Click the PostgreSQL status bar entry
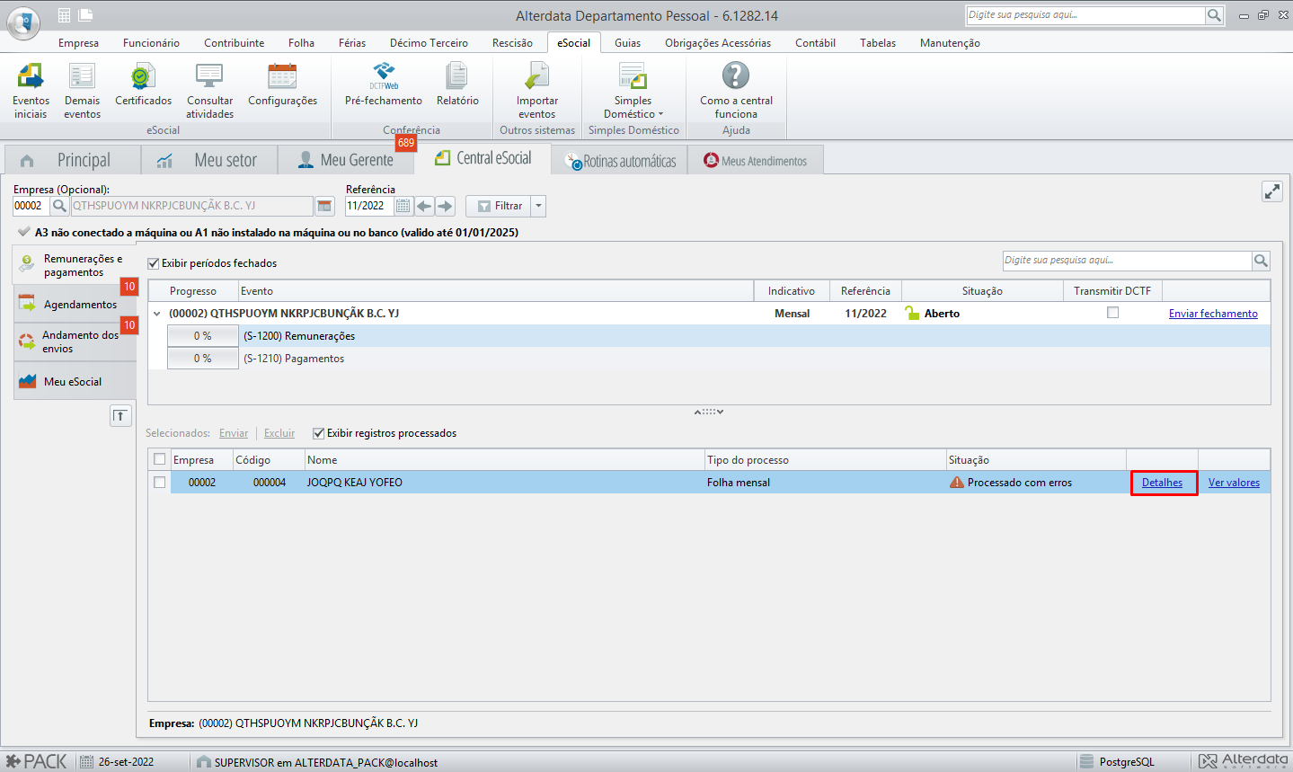1293x772 pixels. click(x=1127, y=762)
